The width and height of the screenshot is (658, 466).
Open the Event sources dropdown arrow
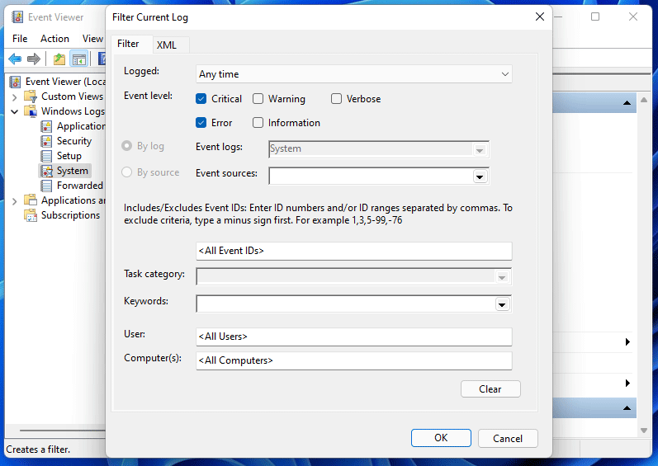pyautogui.click(x=480, y=177)
